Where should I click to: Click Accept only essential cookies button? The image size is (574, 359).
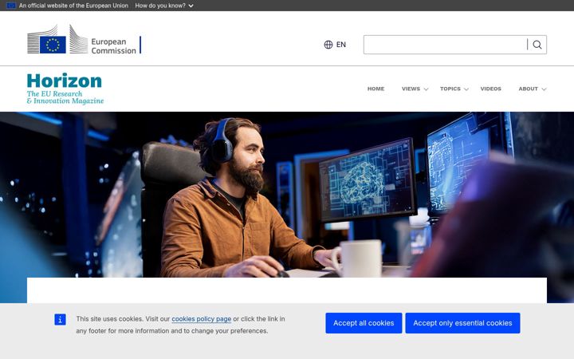coord(462,323)
